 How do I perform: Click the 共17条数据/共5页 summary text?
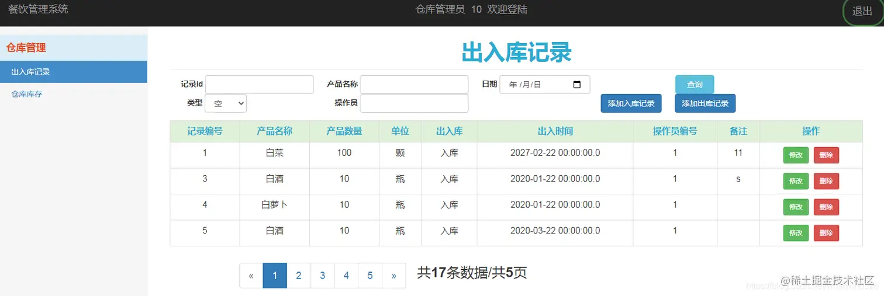[472, 273]
